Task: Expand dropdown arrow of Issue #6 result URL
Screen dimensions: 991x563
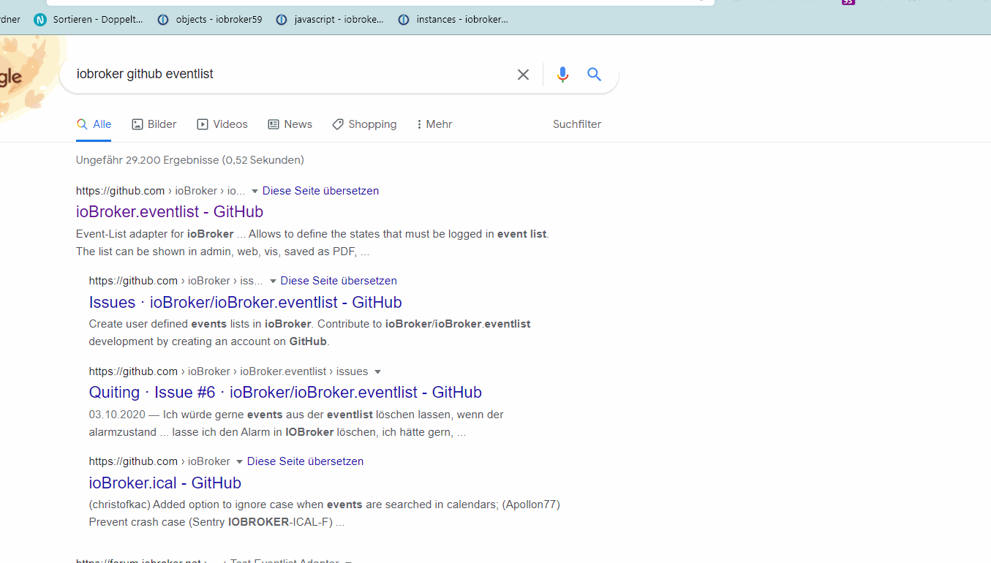Action: pyautogui.click(x=377, y=371)
